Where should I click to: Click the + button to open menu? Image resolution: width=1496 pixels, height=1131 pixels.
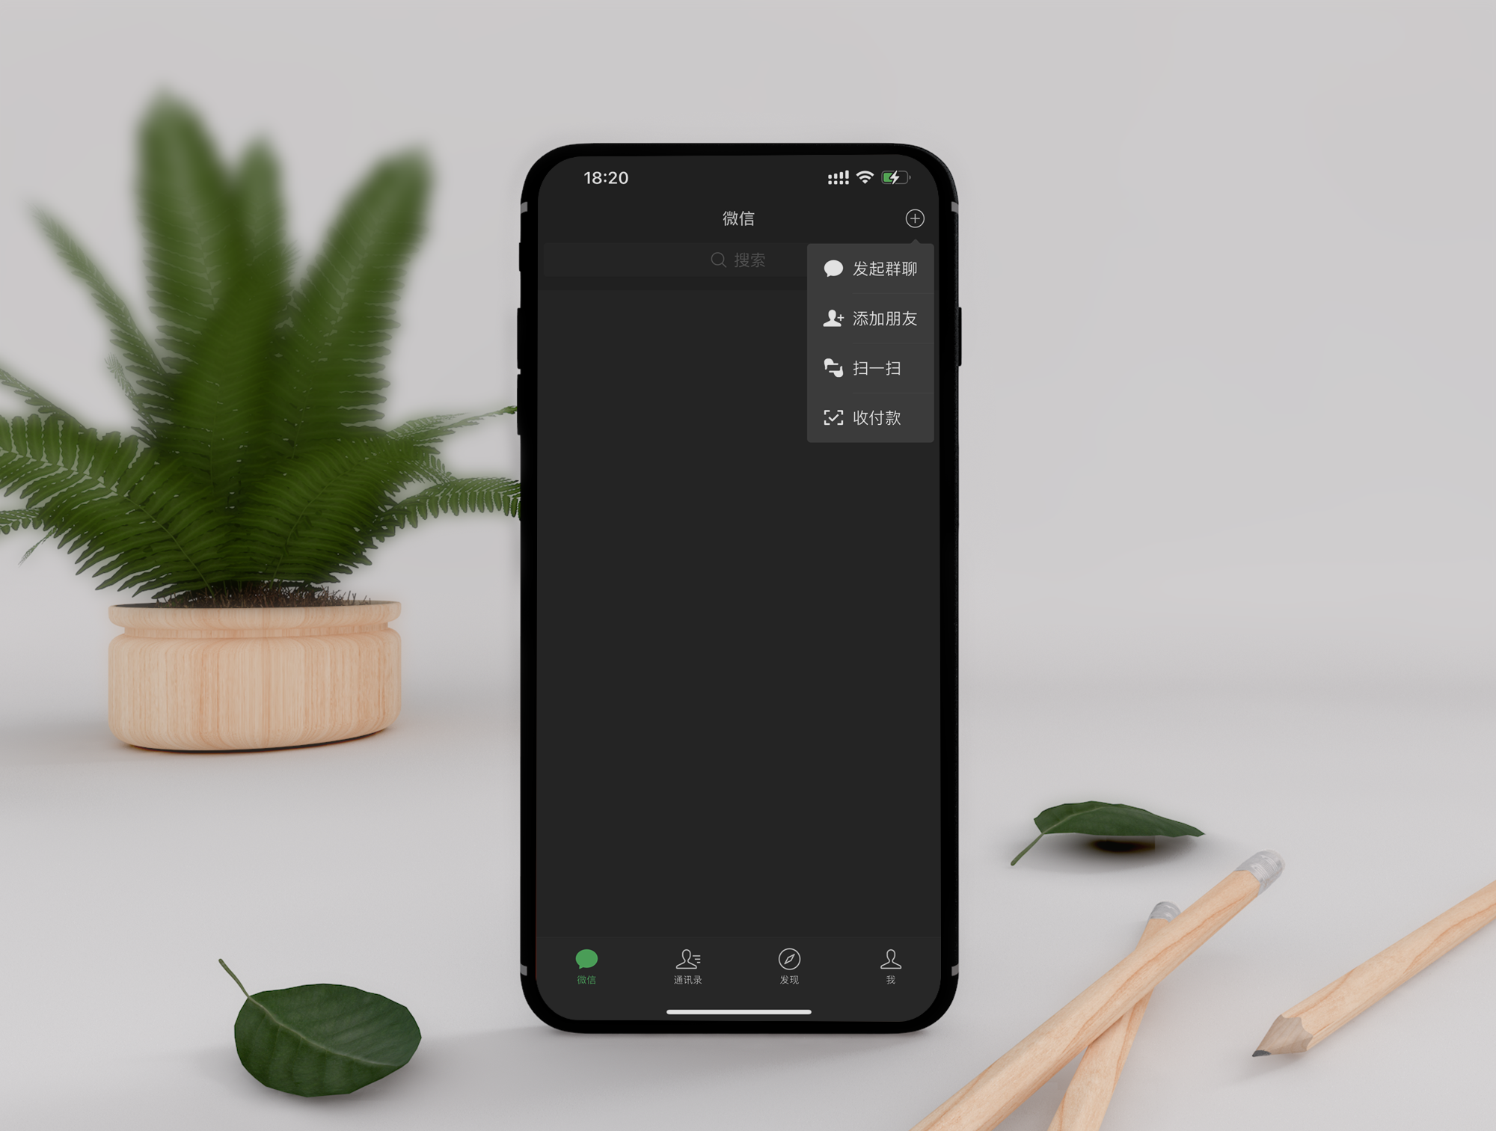click(x=915, y=218)
